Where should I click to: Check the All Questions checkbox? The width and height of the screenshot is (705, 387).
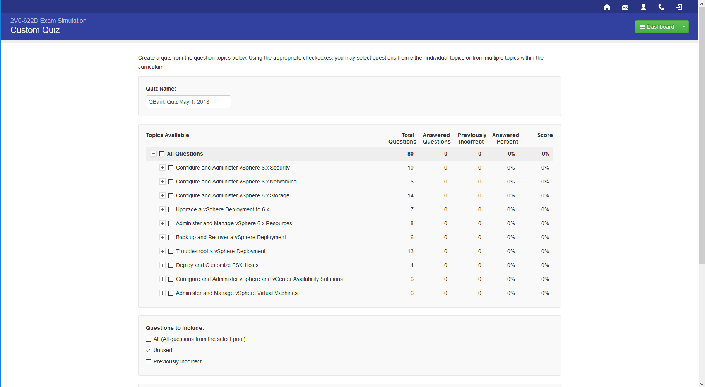[162, 154]
